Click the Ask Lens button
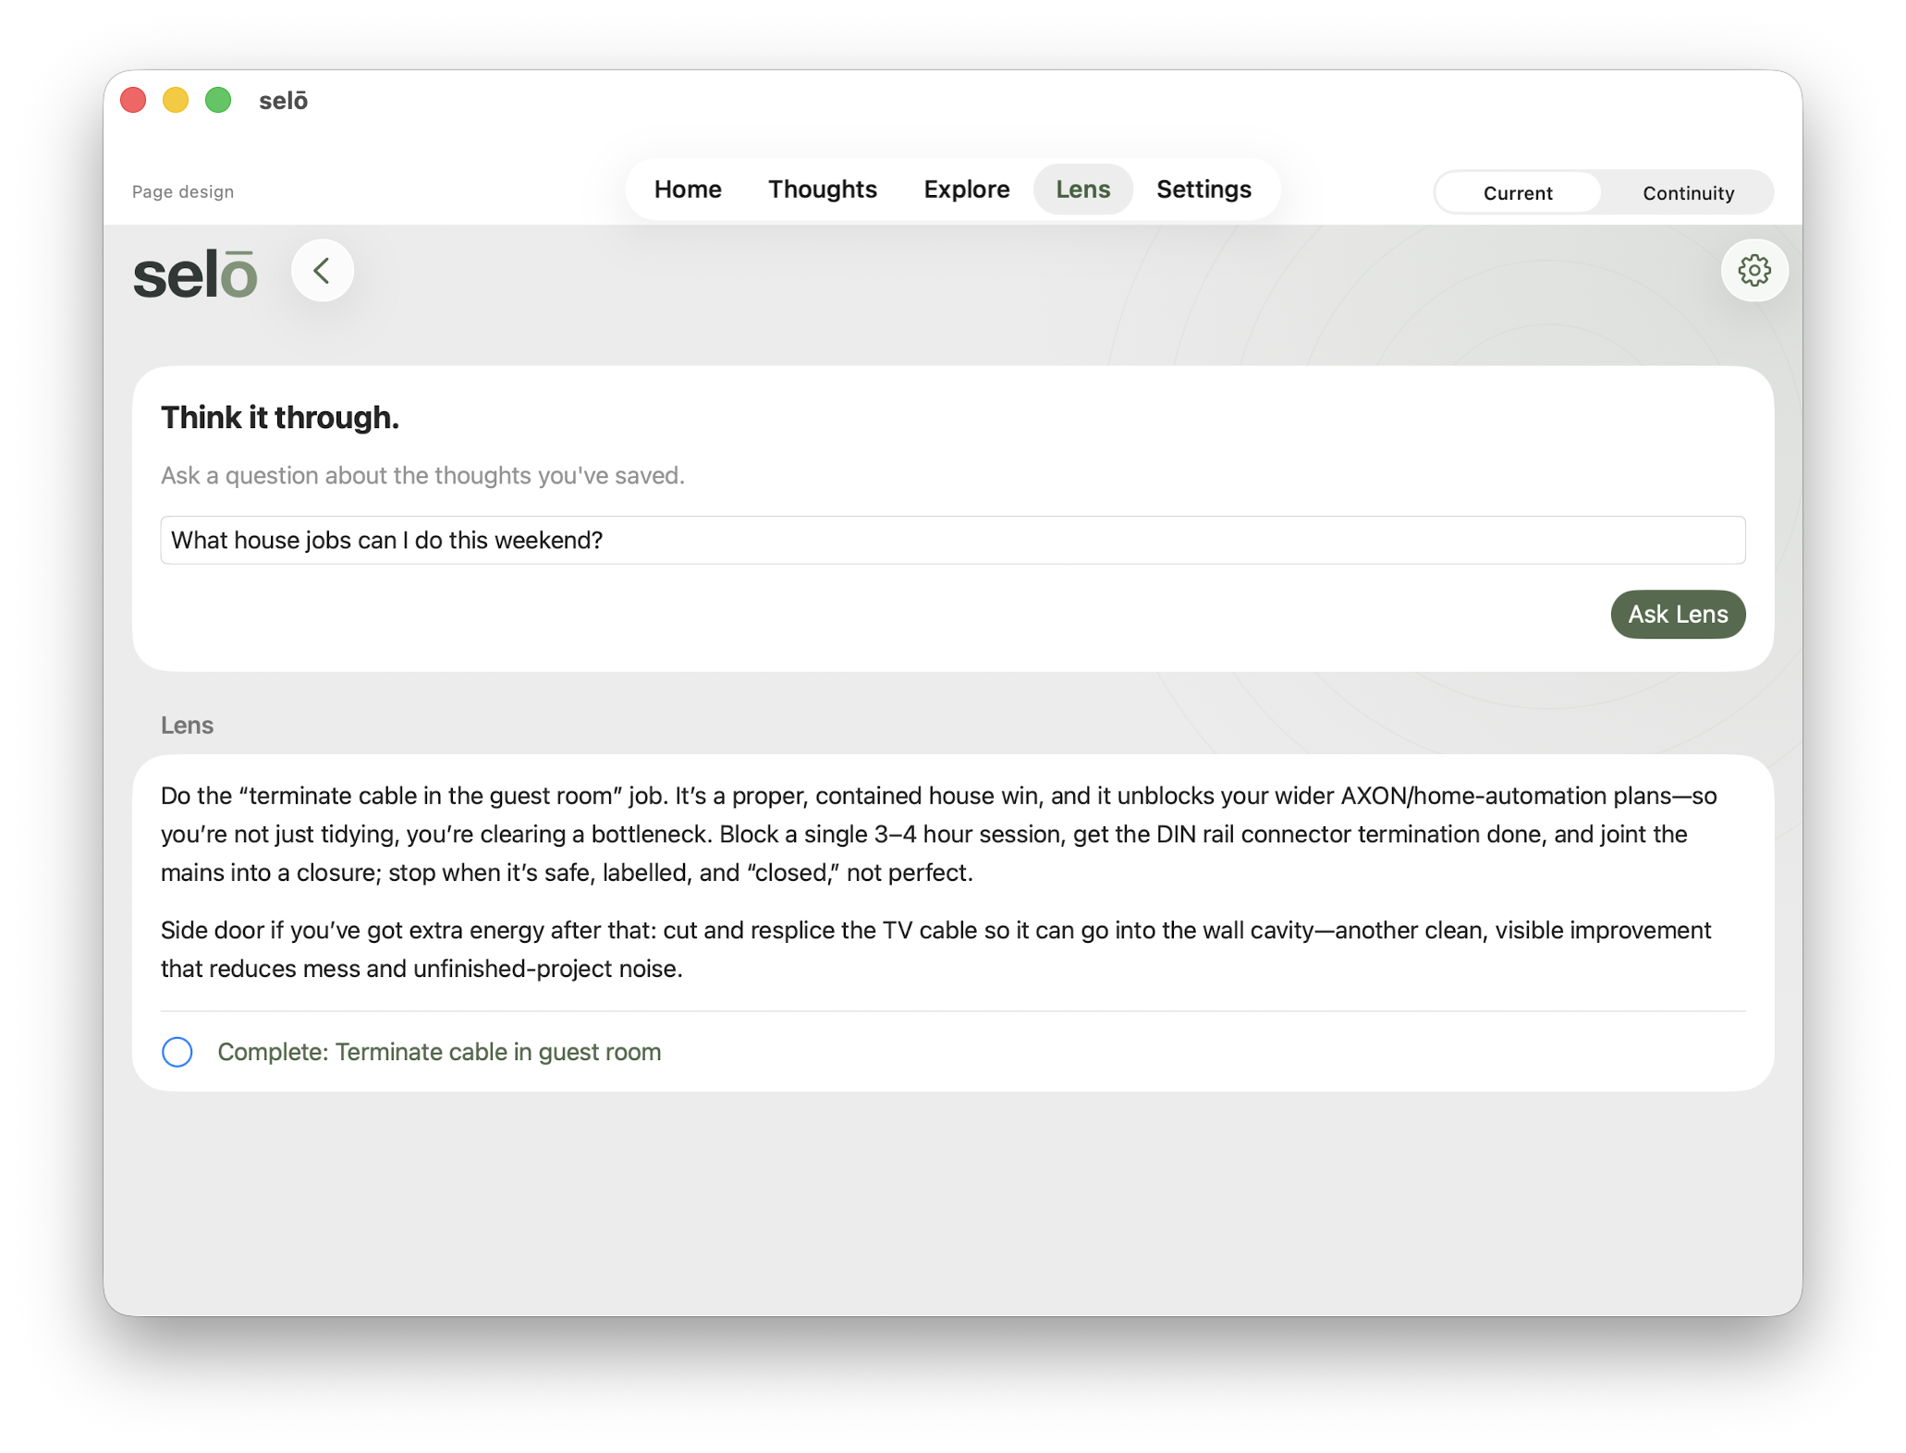 point(1677,614)
